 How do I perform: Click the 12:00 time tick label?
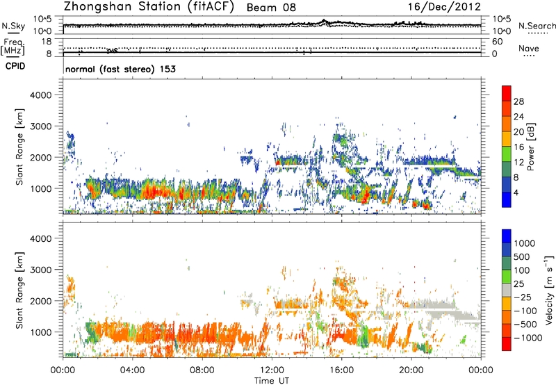(x=272, y=370)
